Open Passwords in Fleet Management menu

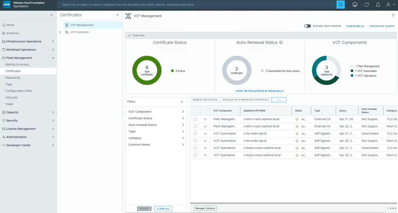point(12,78)
